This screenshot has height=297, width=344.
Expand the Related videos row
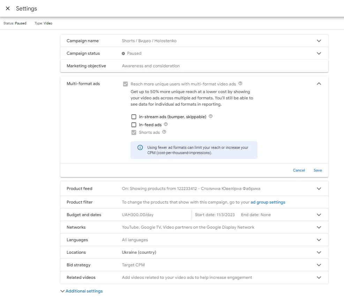(x=319, y=277)
